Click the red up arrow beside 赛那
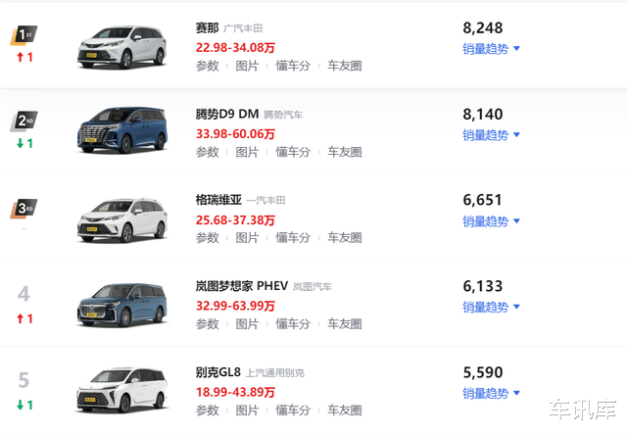This screenshot has width=627, height=435. click(x=20, y=57)
